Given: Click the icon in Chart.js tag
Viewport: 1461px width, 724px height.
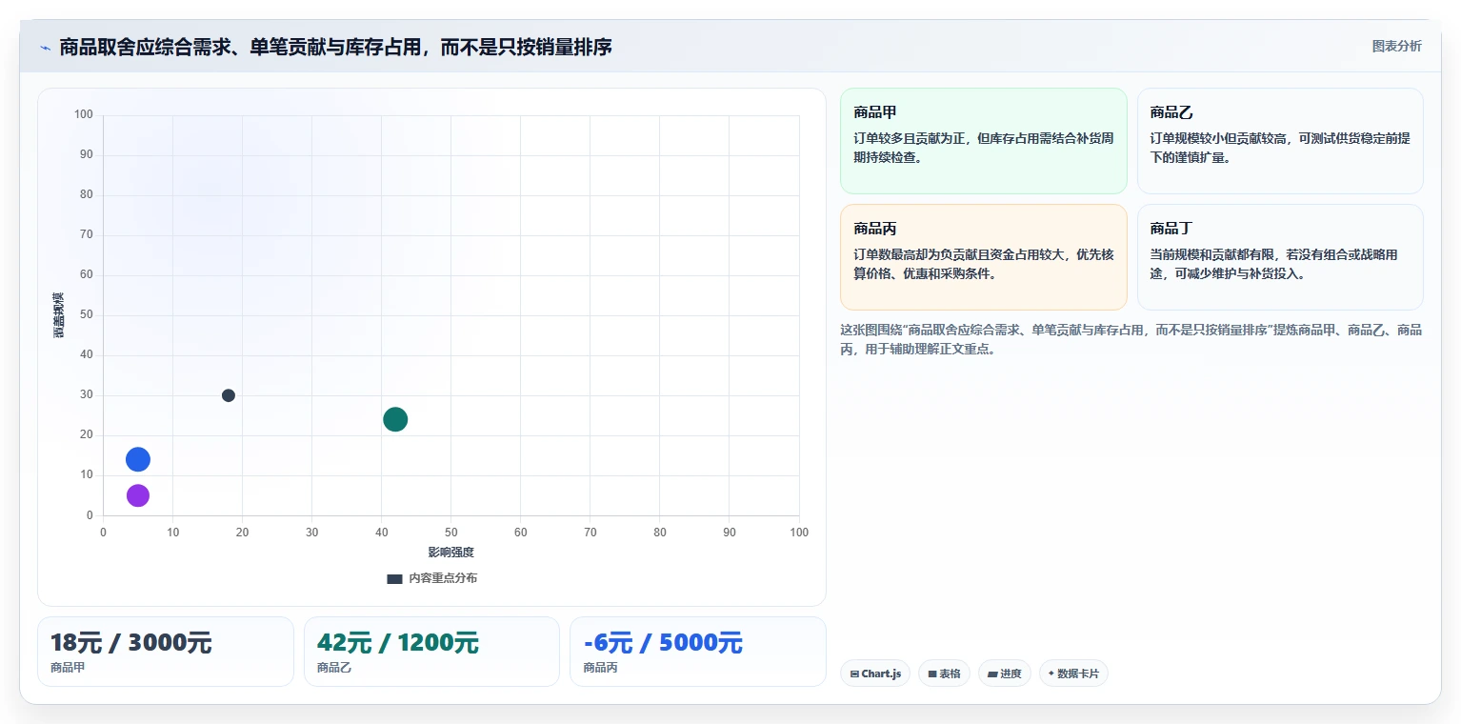Looking at the screenshot, I should pyautogui.click(x=854, y=674).
